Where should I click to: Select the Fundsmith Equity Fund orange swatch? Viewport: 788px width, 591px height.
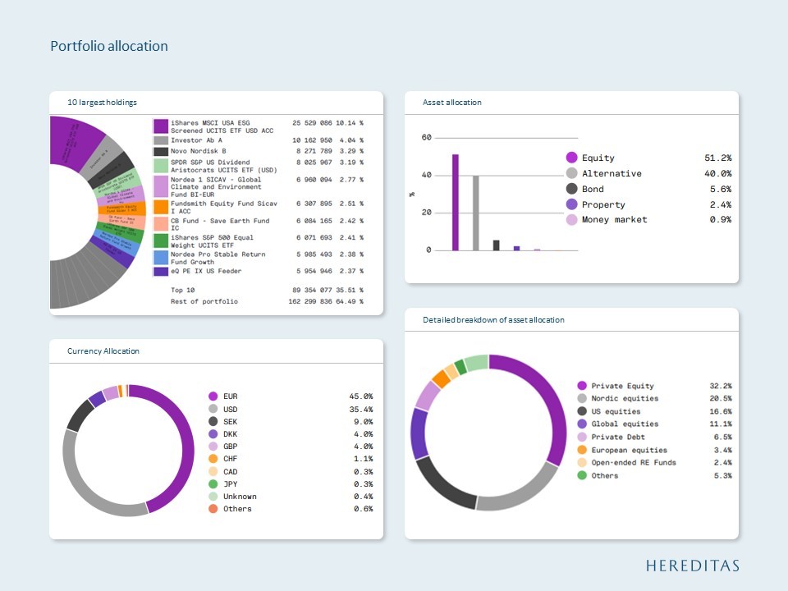[x=161, y=207]
